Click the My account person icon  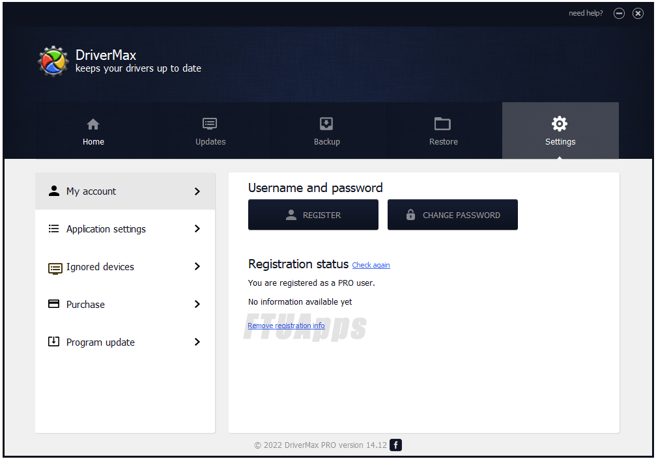click(54, 191)
